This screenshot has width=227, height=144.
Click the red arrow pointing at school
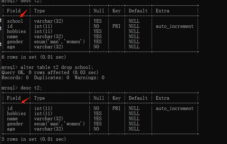[x=24, y=13]
